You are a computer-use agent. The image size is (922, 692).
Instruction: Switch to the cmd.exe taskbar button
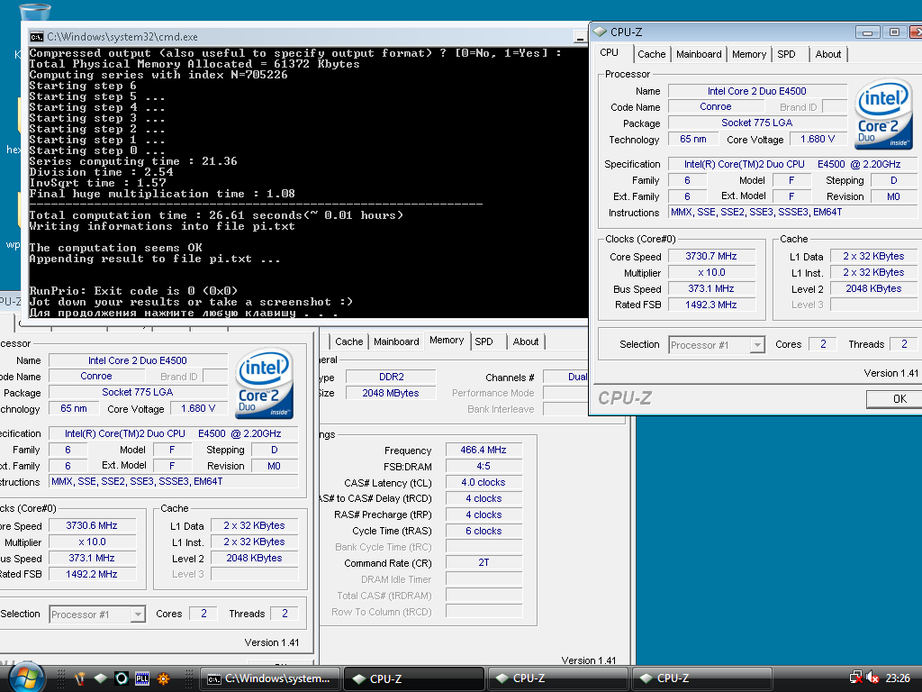[x=270, y=678]
